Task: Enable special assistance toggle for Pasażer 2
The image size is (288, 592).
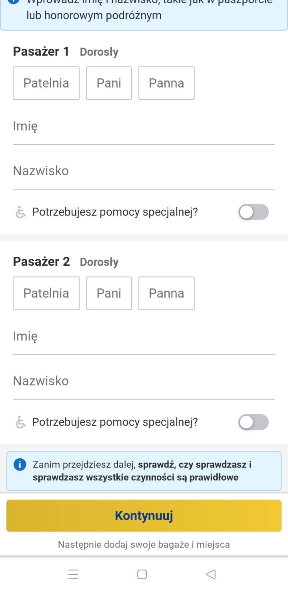Action: (x=254, y=422)
